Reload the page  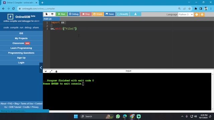coord(13,9)
